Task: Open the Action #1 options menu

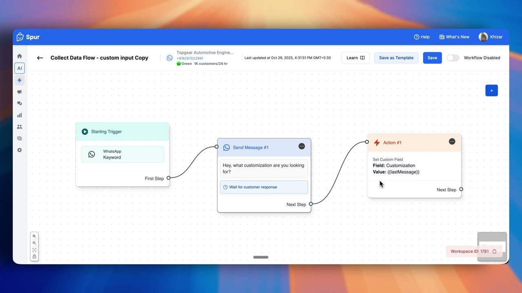Action: point(452,141)
